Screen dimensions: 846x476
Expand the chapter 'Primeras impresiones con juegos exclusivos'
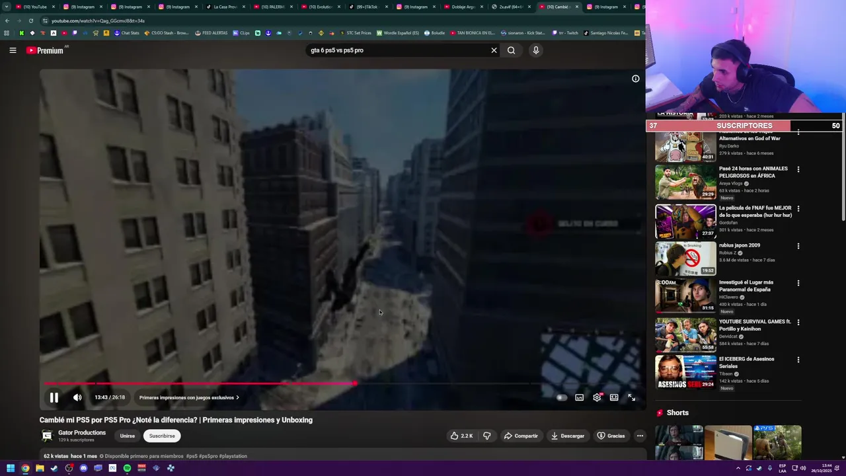coord(189,397)
